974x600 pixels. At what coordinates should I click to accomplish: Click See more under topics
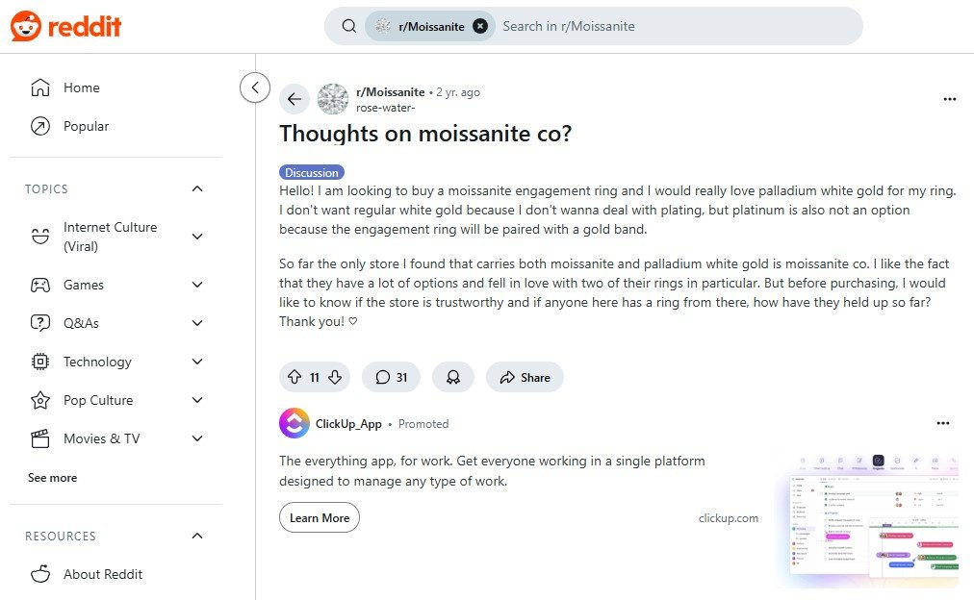click(x=53, y=478)
